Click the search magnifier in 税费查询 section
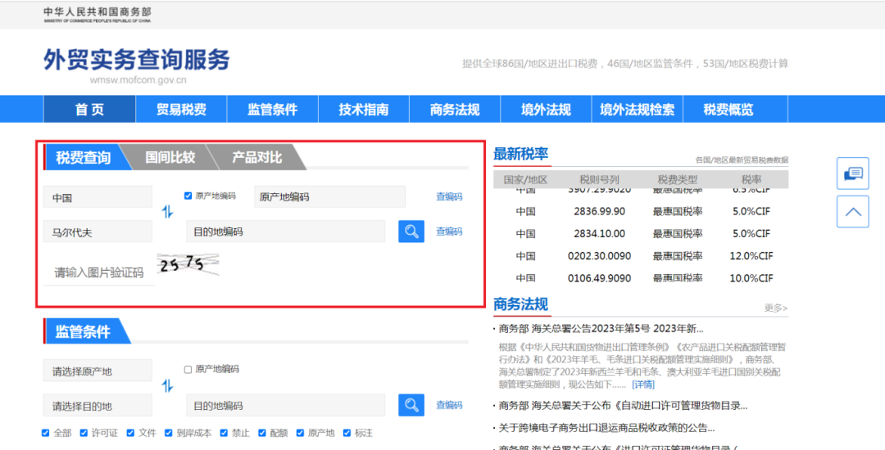 (411, 231)
